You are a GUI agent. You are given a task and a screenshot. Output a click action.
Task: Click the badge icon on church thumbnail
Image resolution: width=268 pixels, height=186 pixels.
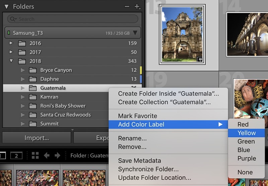point(200,59)
